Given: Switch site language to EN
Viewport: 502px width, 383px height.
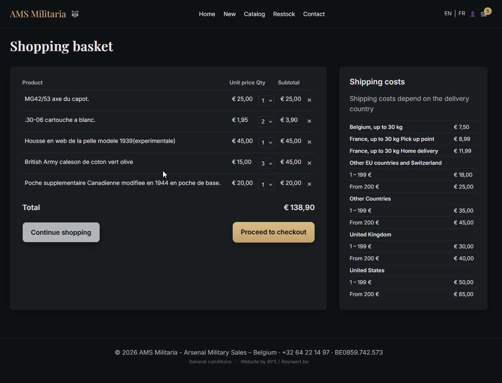Looking at the screenshot, I should (x=448, y=14).
